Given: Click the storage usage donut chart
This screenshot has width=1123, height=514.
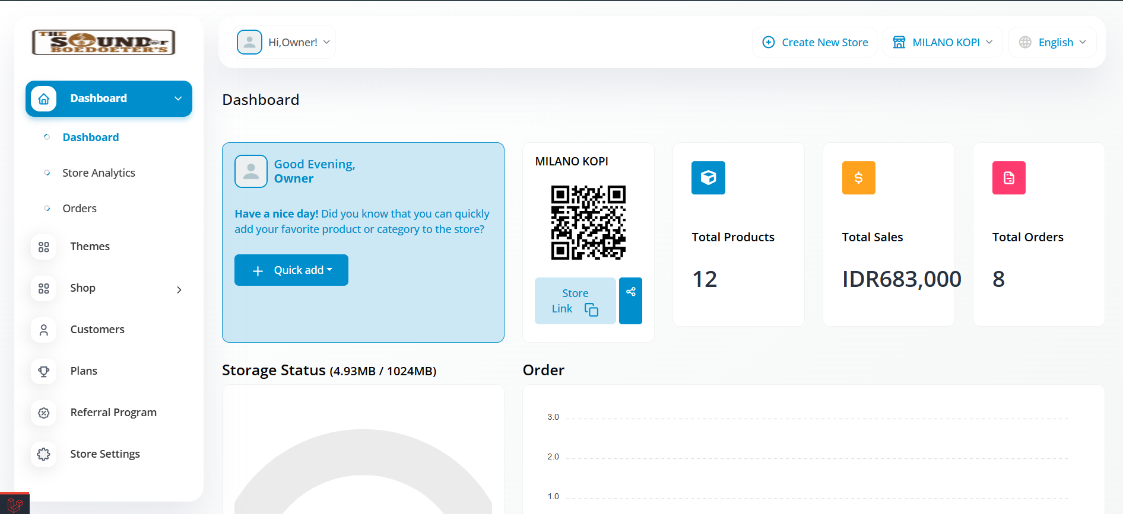Looking at the screenshot, I should pyautogui.click(x=363, y=471).
